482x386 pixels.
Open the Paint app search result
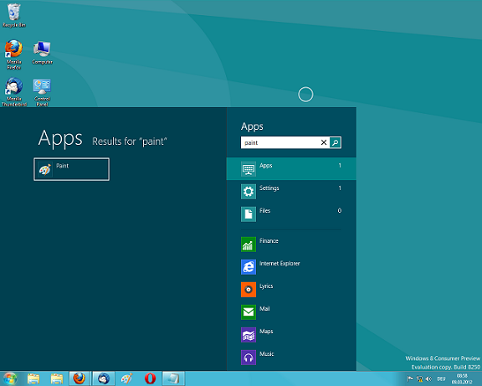click(x=71, y=169)
